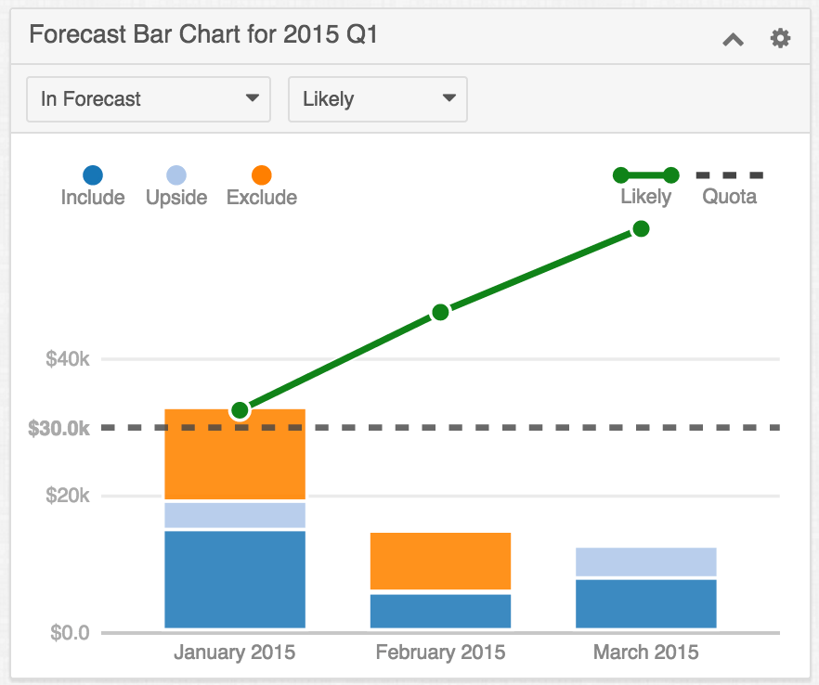Click the dashed Quota legend icon
819x685 pixels.
[730, 174]
